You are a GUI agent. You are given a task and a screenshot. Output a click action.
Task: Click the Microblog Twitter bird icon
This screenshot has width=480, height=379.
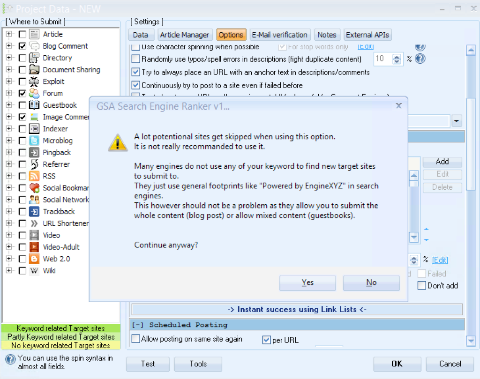(34, 141)
